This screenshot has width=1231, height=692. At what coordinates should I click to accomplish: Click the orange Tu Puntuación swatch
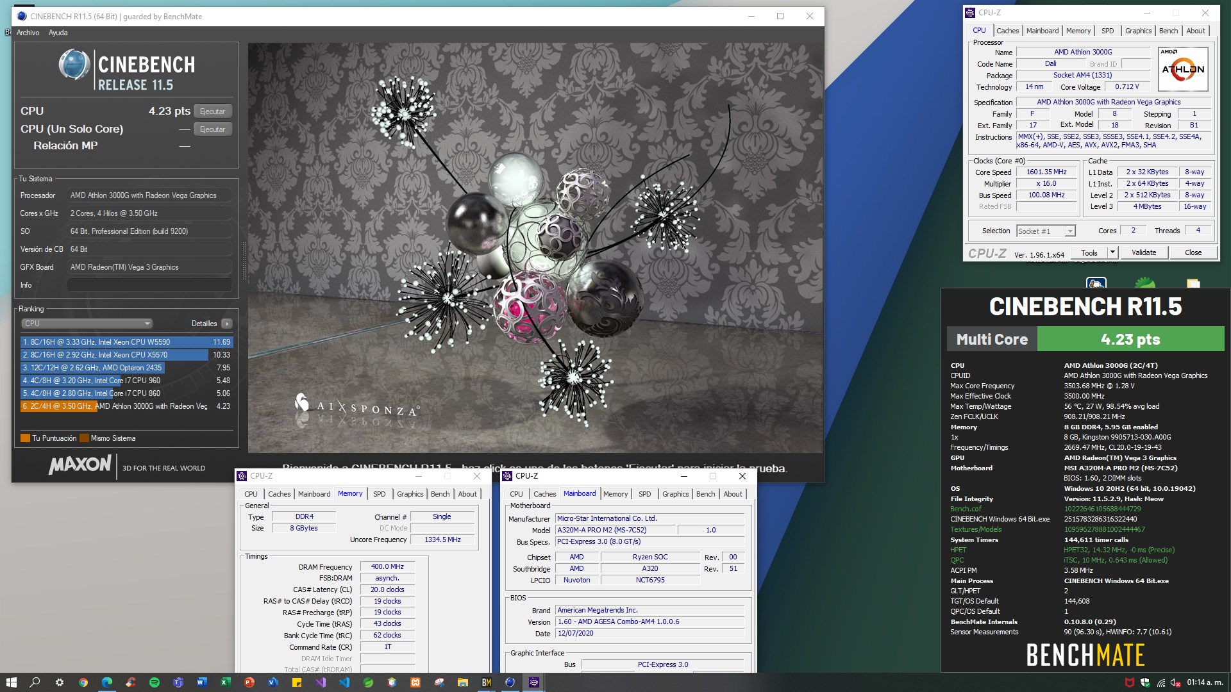26,438
